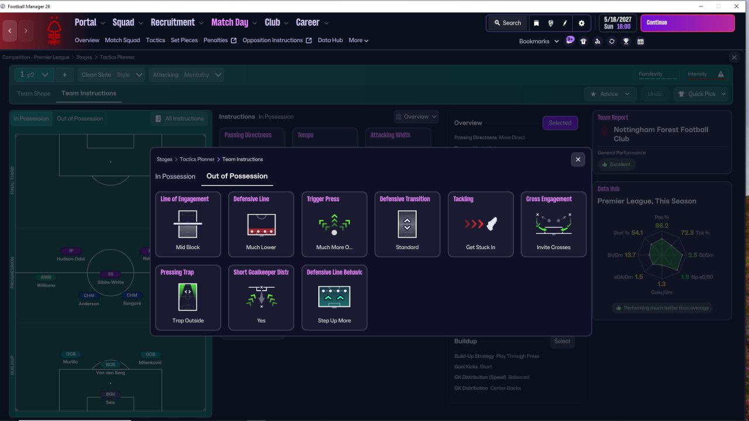Click the circular refresh icon in bookmarks row

click(x=612, y=42)
